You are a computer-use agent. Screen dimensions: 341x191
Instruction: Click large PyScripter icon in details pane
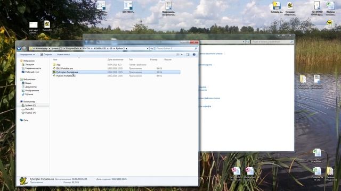(x=23, y=181)
